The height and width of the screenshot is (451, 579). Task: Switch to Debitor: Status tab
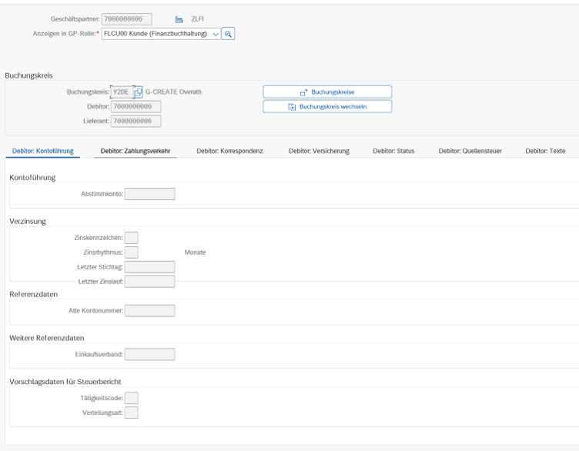pyautogui.click(x=393, y=151)
